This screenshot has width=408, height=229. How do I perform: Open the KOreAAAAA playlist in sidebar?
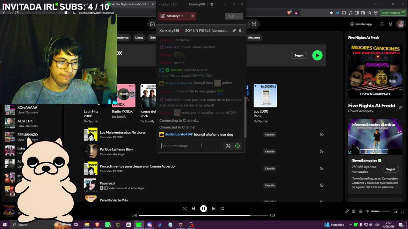(32, 110)
